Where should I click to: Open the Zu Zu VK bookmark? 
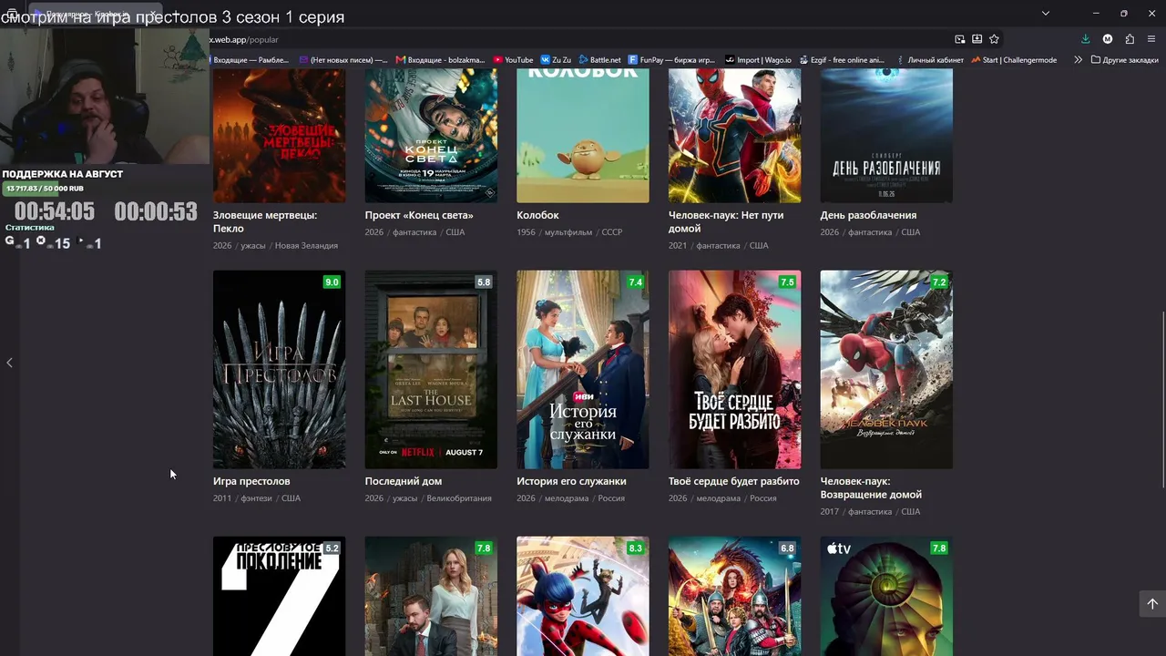556,60
